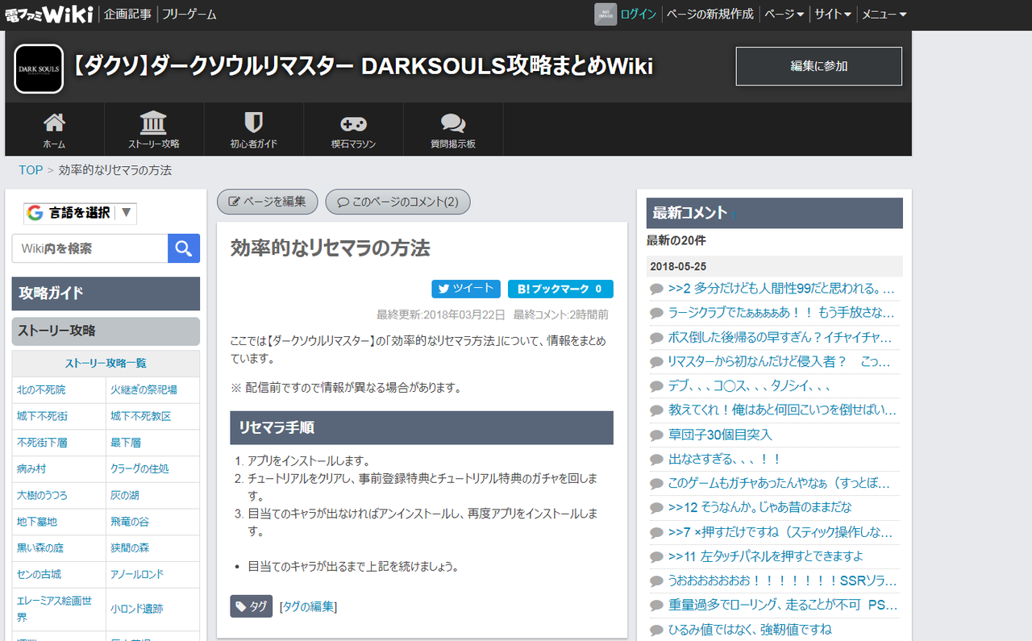The height and width of the screenshot is (641, 1032).
Task: Click the ストーリー攻略 sidebar heading
Action: (x=106, y=331)
